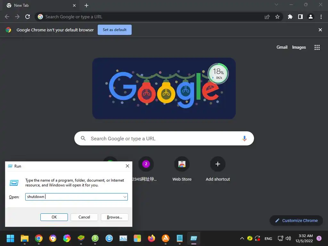Image resolution: width=328 pixels, height=246 pixels.
Task: Click the share page icon in the address bar
Action: 267,17
